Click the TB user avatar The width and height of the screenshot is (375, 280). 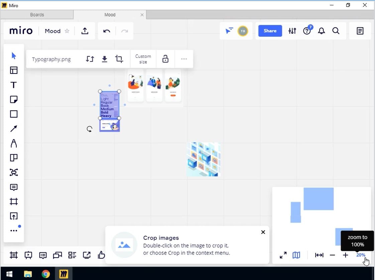(243, 31)
